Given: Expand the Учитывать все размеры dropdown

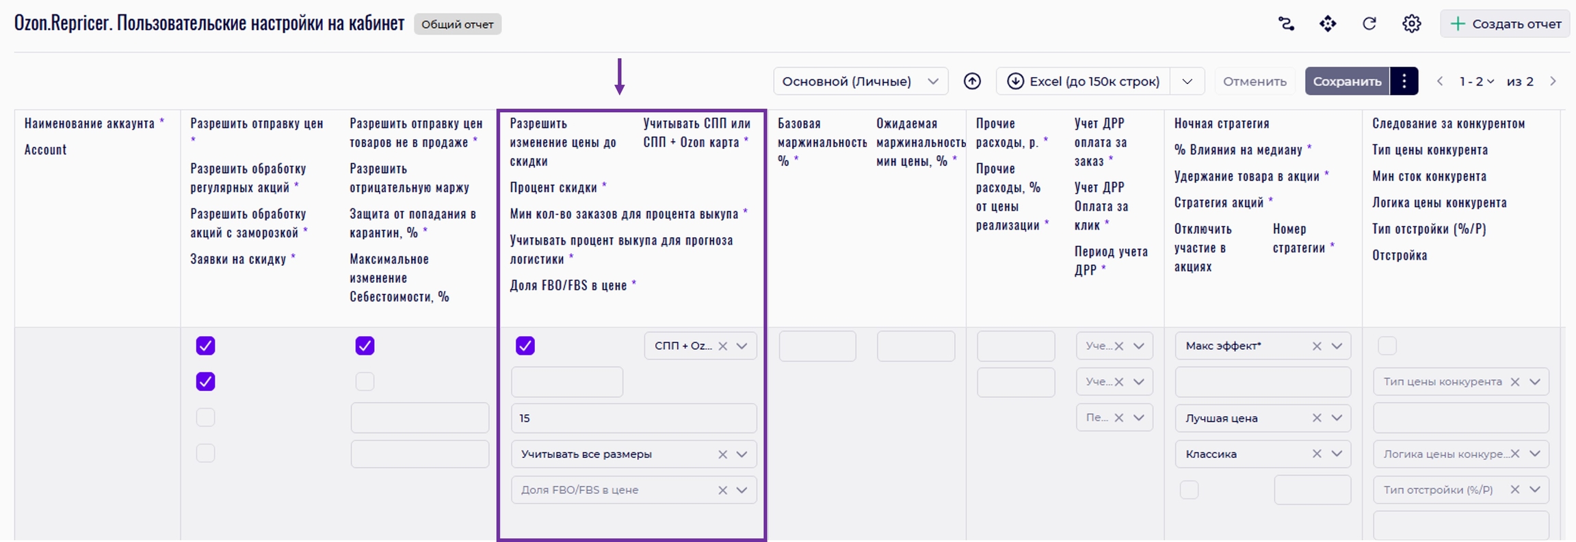Looking at the screenshot, I should [741, 455].
